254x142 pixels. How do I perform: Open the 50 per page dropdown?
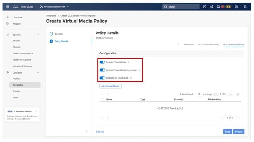coord(200,94)
